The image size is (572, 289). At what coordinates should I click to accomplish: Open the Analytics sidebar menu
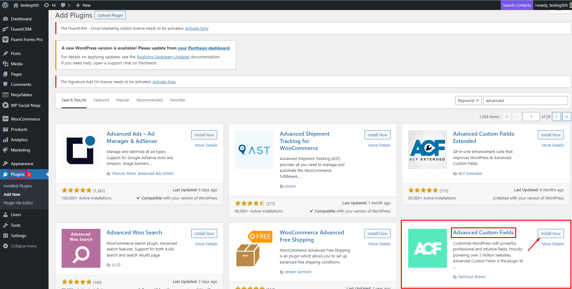coord(19,140)
